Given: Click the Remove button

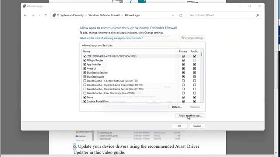Looking at the screenshot, I should 195,107.
